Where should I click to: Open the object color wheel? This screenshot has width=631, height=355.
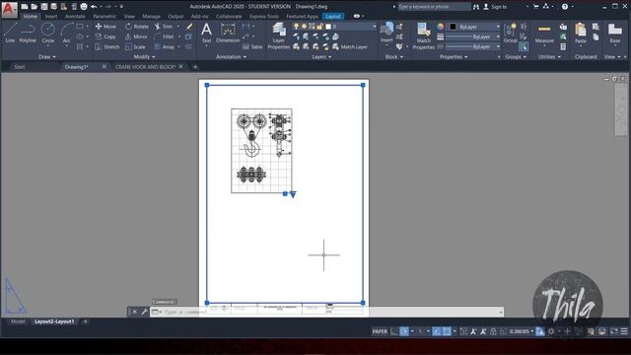441,27
